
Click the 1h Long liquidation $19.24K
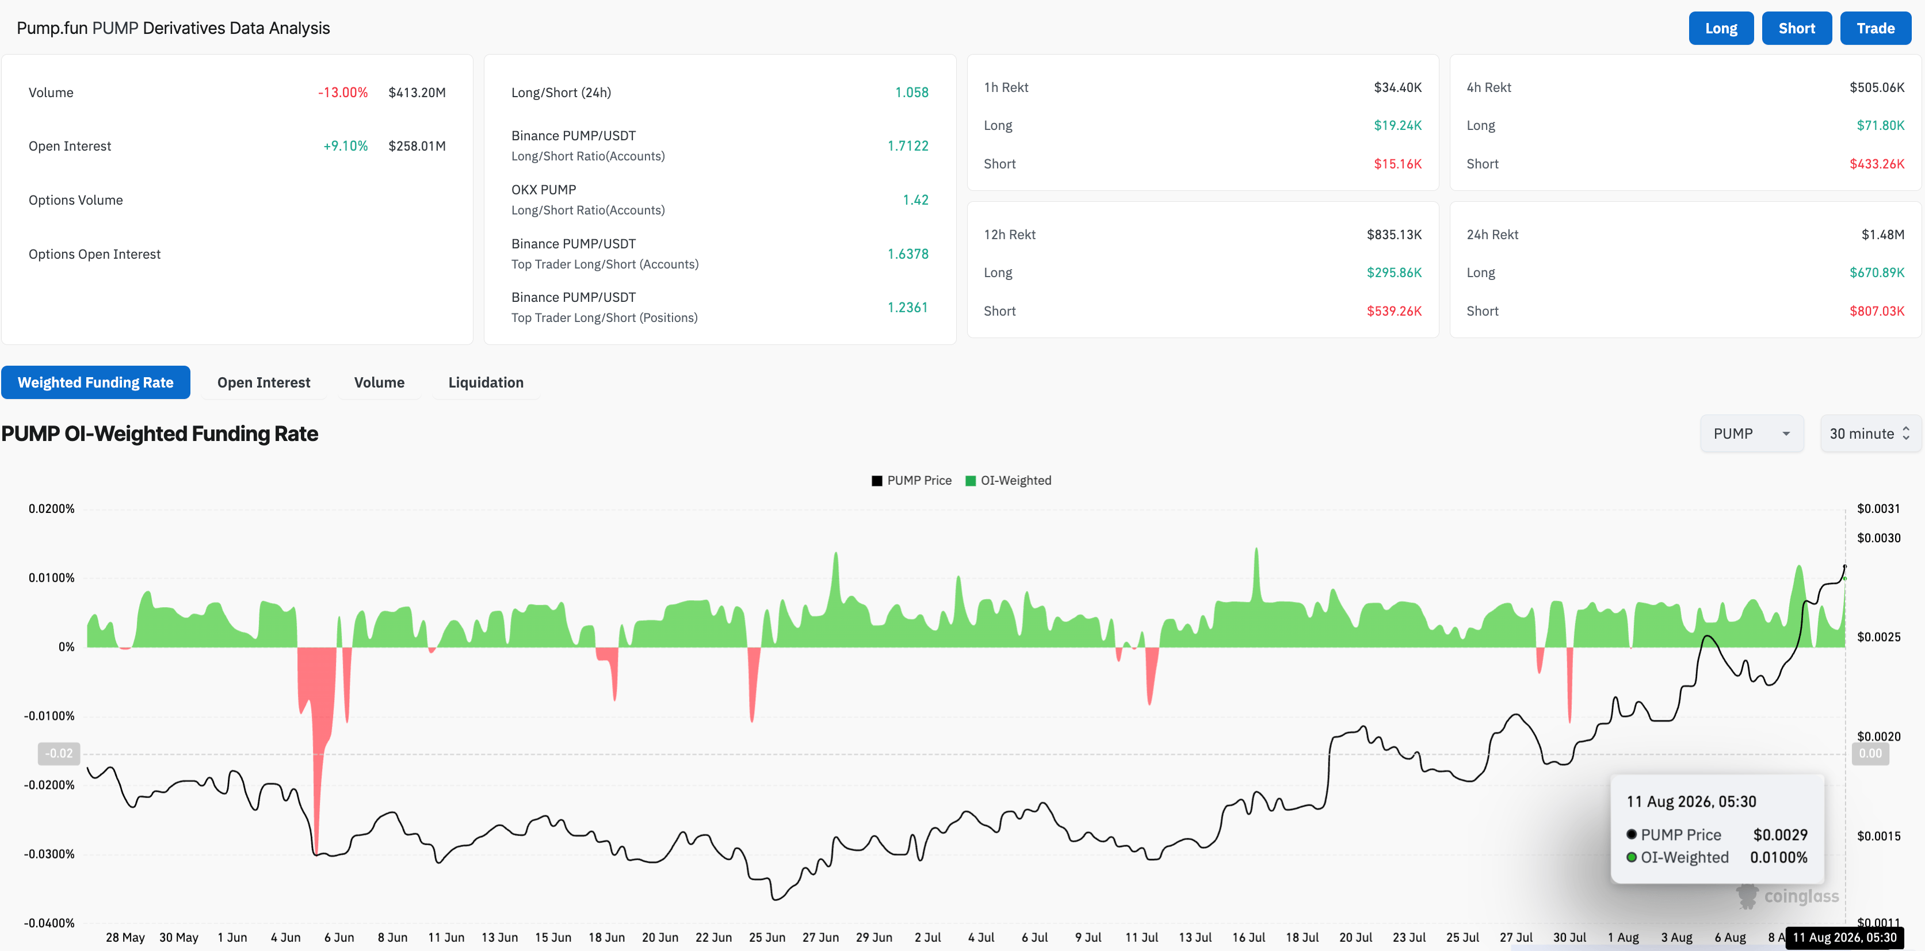(1397, 125)
